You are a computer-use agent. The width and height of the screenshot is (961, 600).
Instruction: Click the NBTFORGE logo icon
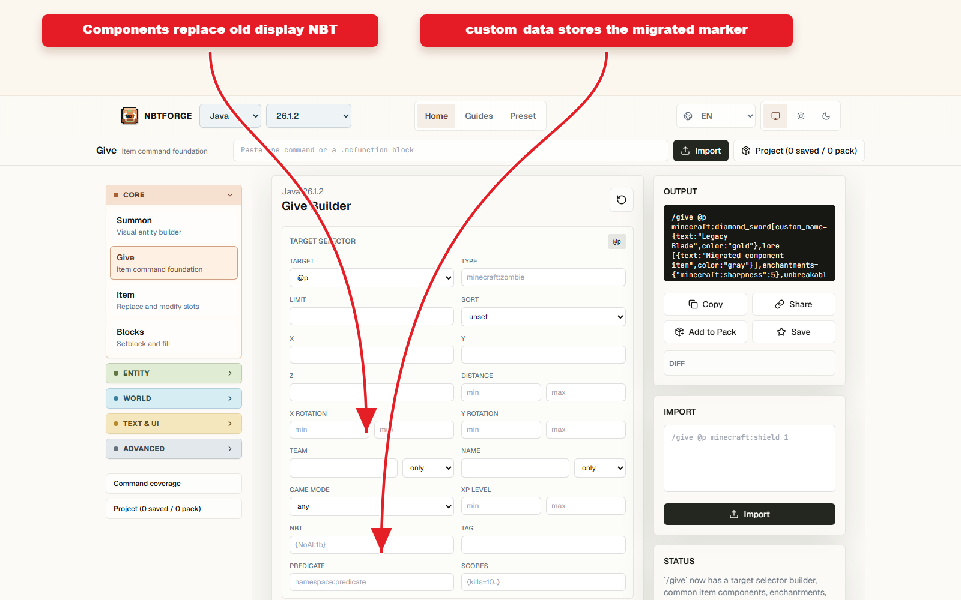click(x=130, y=116)
